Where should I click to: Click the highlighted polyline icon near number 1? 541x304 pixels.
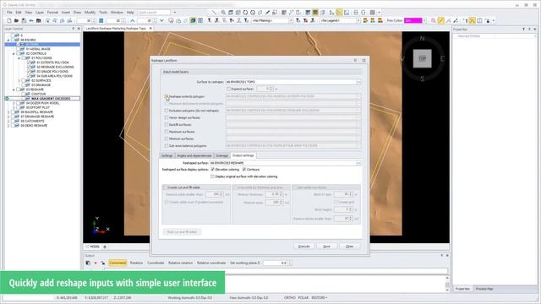(x=472, y=20)
